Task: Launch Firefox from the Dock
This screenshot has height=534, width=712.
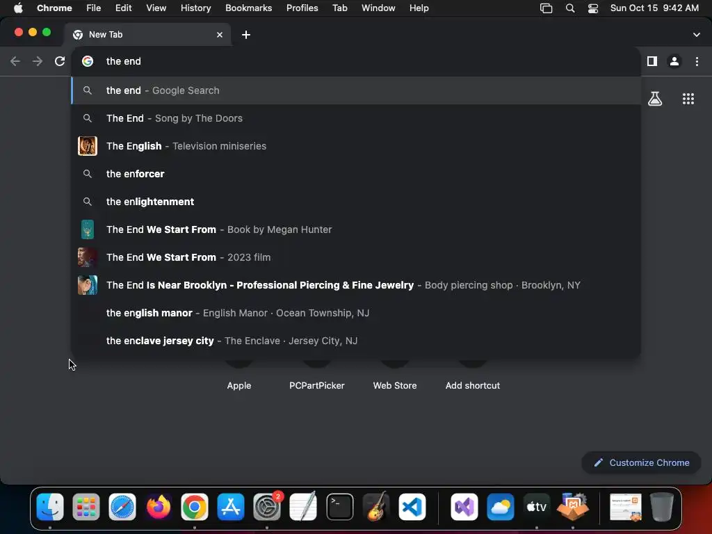Action: (159, 507)
